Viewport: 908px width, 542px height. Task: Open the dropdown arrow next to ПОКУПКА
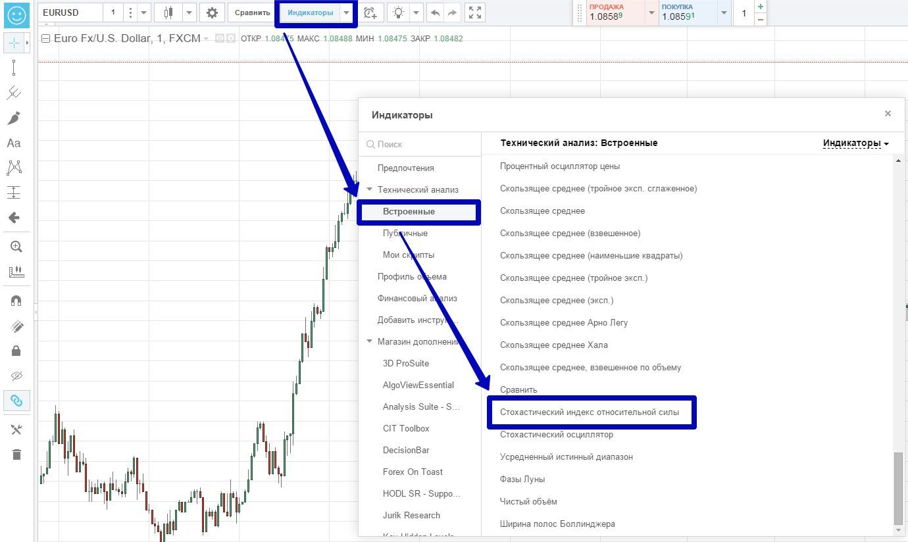724,12
